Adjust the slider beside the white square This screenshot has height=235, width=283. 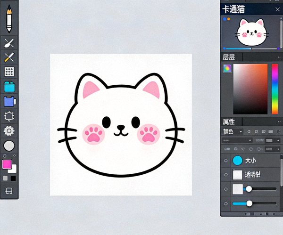coord(260,189)
